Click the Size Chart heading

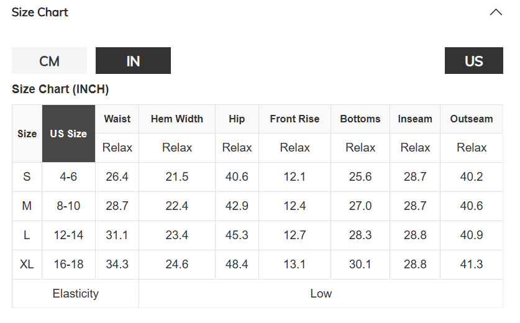40,12
